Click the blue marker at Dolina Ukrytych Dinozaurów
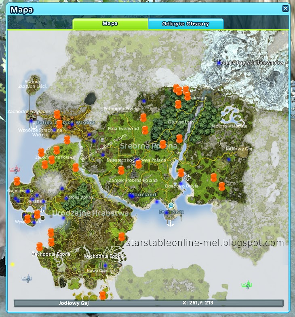Screen dimensions: 295x317 pyautogui.click(x=219, y=63)
